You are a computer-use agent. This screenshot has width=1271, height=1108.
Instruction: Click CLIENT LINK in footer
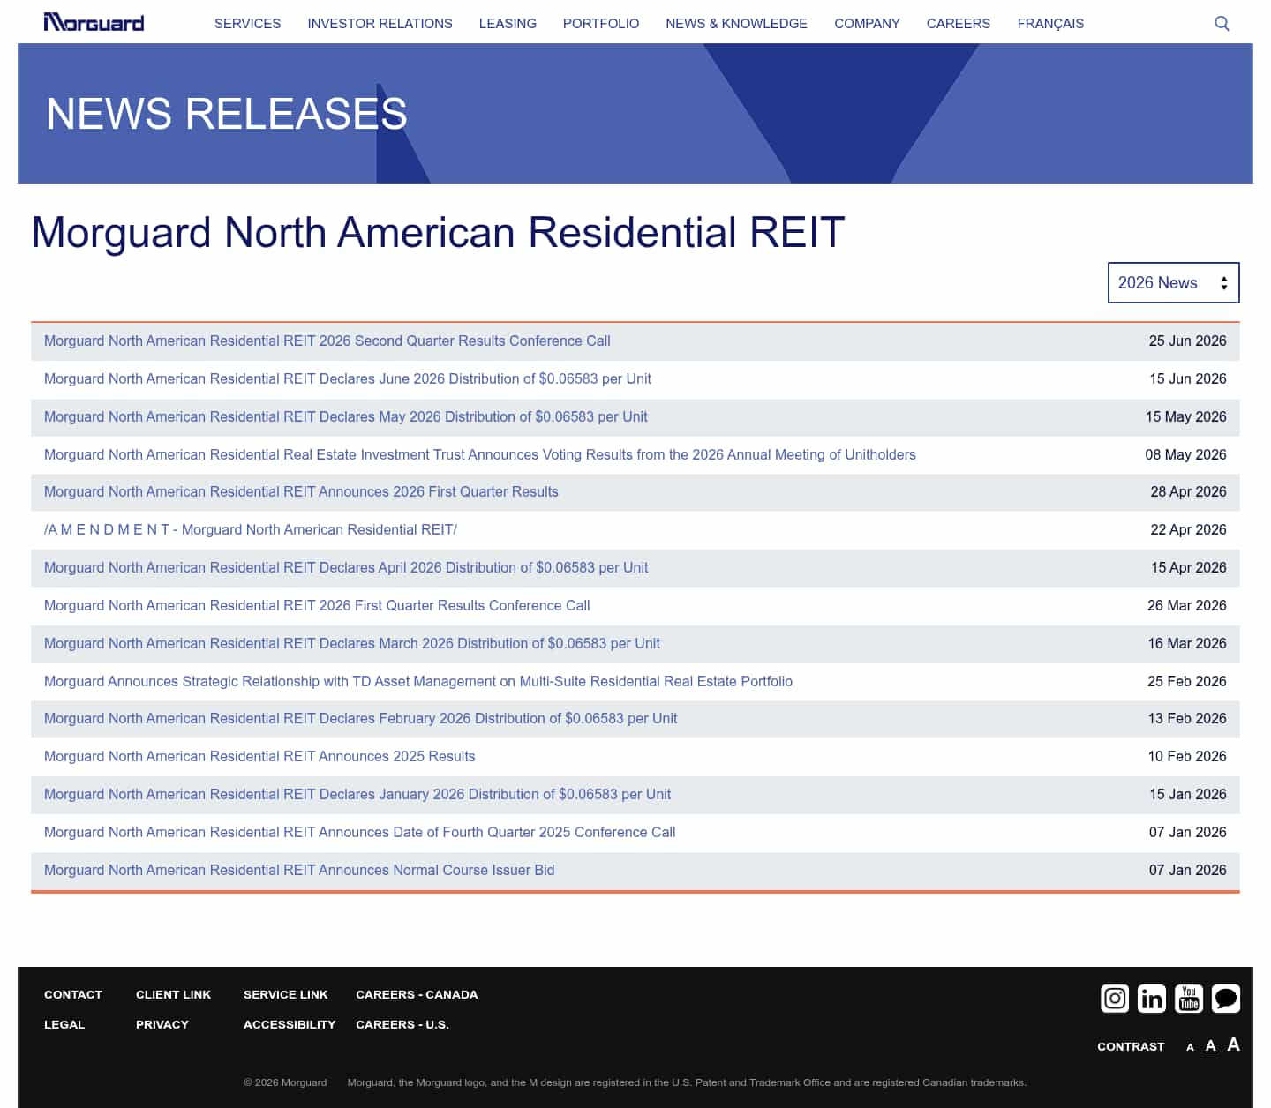173,994
